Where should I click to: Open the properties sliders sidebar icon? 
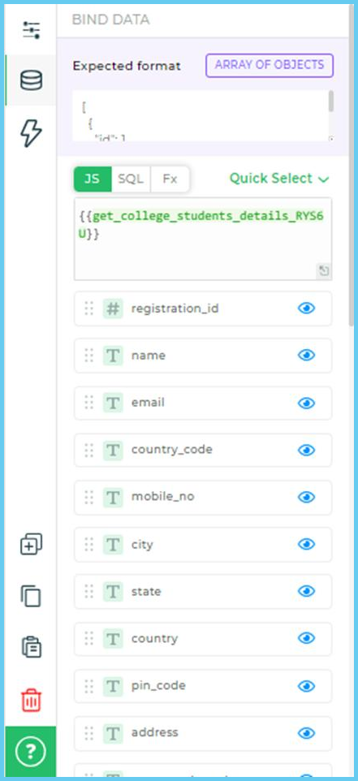32,30
